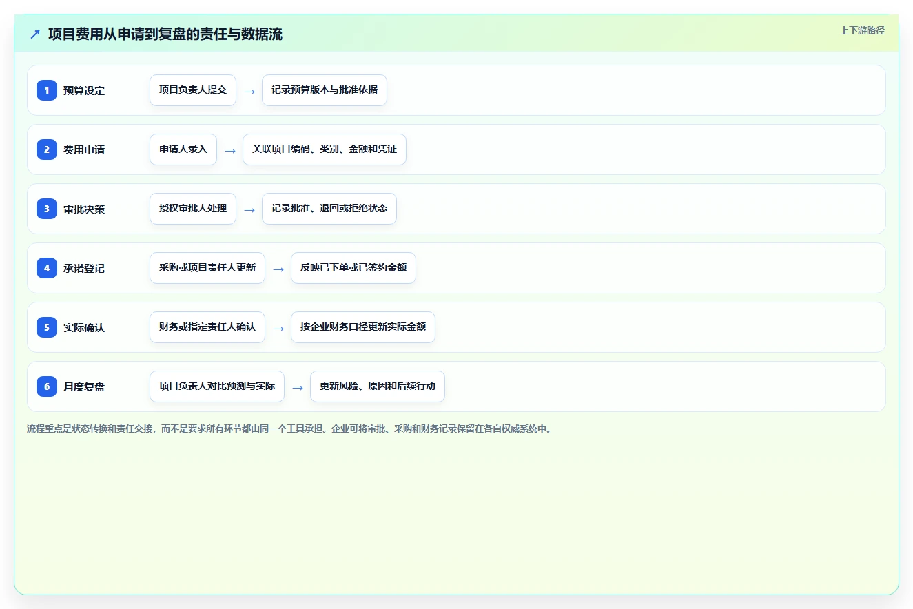
Task: Select the 更新风险、原因和后续行动 box
Action: pos(378,386)
